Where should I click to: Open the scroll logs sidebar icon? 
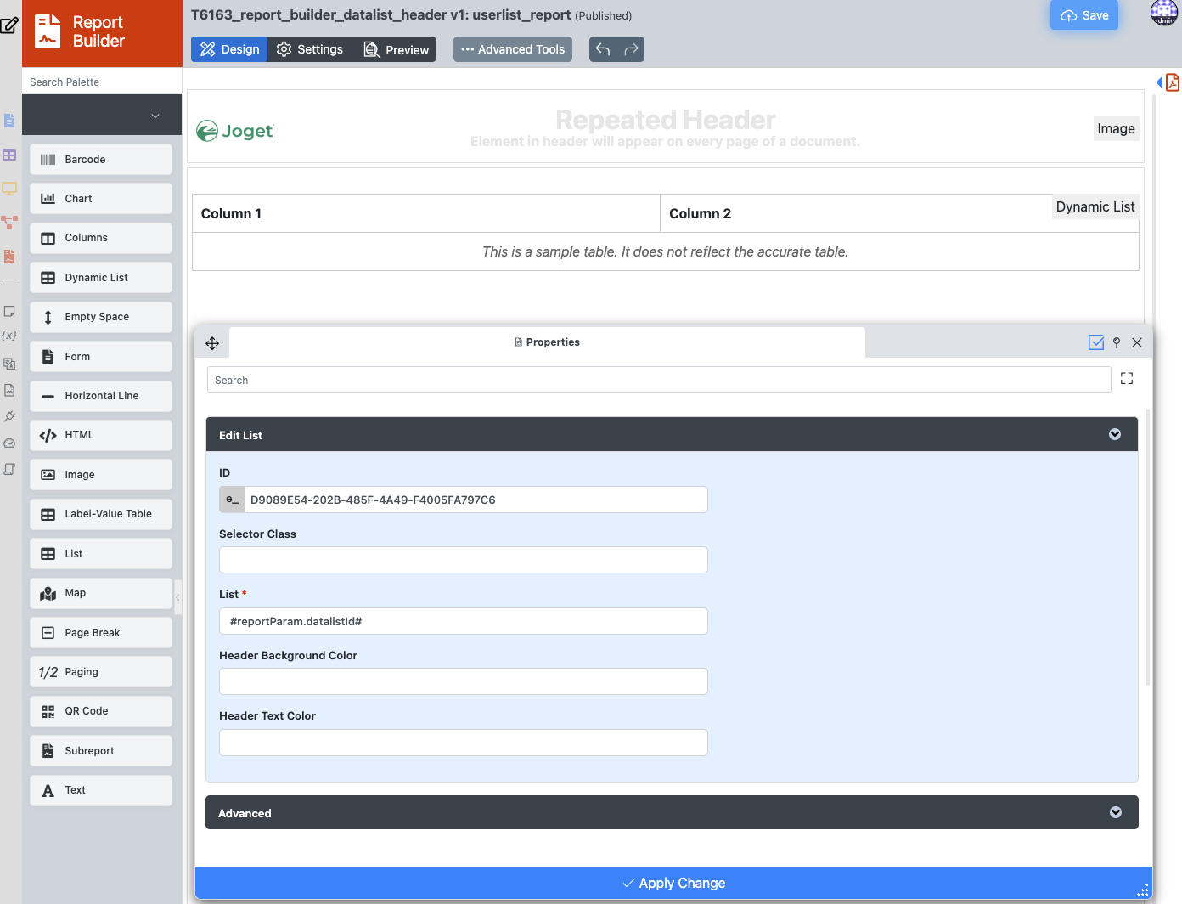pyautogui.click(x=9, y=469)
